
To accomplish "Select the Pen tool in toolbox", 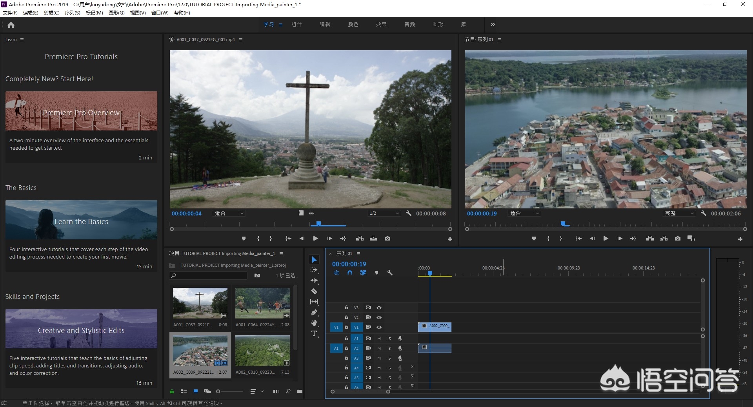I will pos(314,312).
